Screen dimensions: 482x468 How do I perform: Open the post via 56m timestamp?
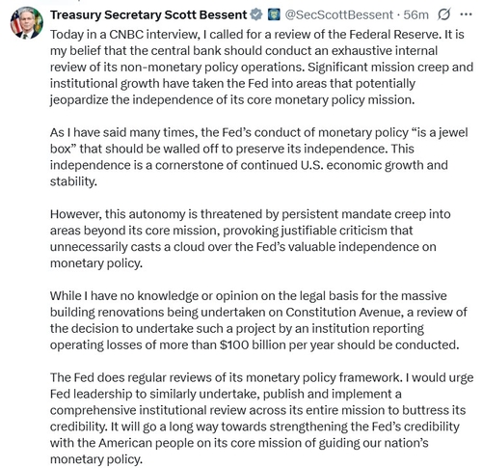click(x=415, y=14)
